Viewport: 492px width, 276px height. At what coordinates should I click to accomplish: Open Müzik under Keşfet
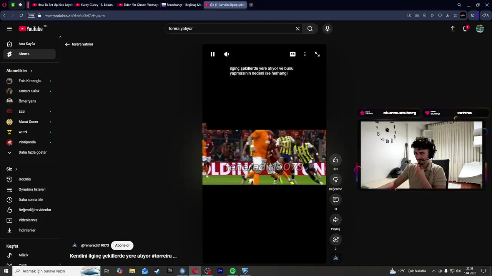coord(30,255)
